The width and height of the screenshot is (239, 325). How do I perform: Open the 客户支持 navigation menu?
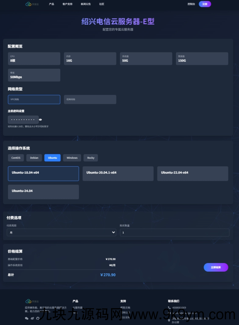coord(67,4)
